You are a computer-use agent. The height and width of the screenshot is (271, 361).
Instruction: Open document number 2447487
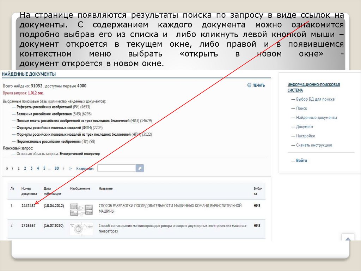(28, 206)
